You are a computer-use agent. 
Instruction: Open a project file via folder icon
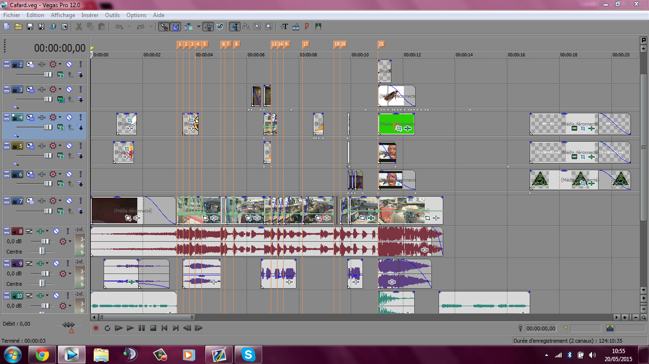click(19, 27)
